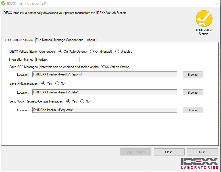221x172 pixels.
Task: Click the Results\Data location path field
Action: tap(105, 92)
